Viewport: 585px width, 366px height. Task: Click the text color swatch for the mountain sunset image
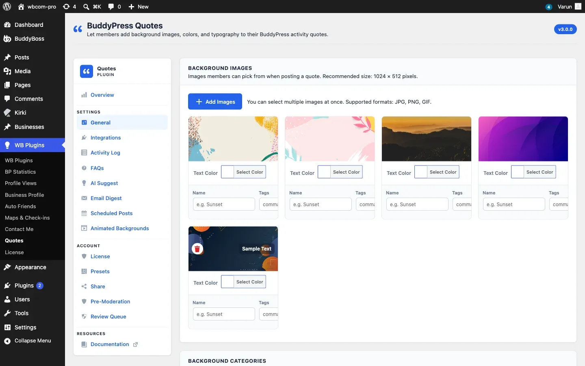421,172
